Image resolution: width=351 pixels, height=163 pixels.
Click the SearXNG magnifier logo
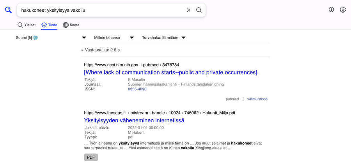click(x=8, y=10)
